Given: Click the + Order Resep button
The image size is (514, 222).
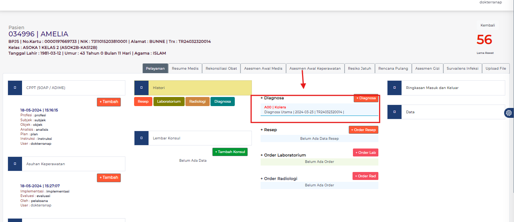Looking at the screenshot, I should coord(363,130).
